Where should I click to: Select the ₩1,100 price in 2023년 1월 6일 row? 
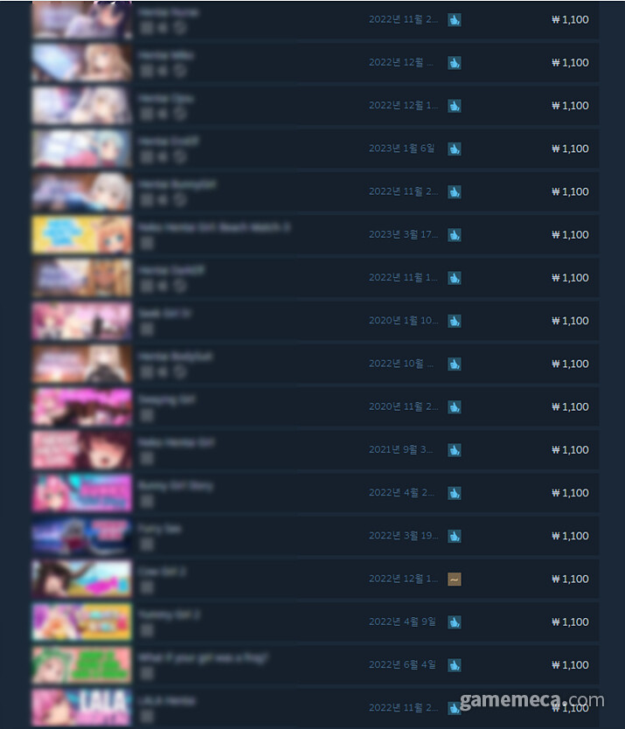(x=570, y=149)
